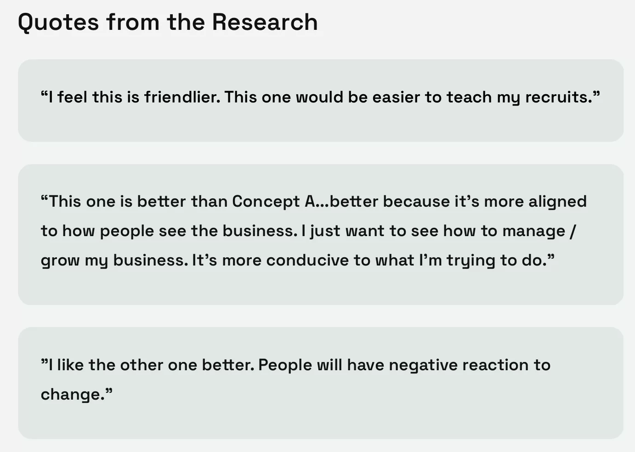Viewport: 635px width, 452px height.
Task: Click the word "change" ending the third quote
Action: pyautogui.click(x=70, y=394)
